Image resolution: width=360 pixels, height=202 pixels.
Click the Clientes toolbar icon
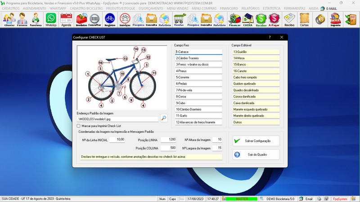point(9,19)
